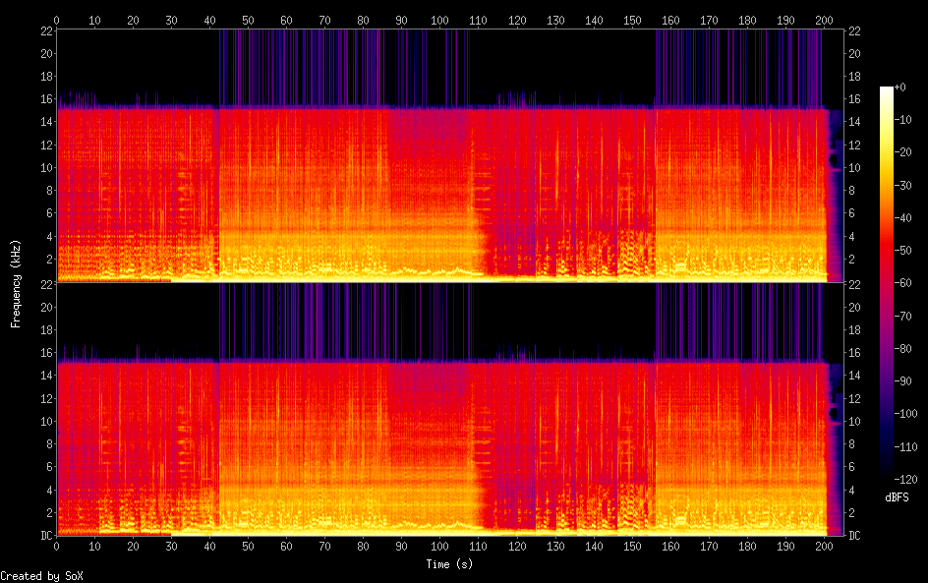Image resolution: width=928 pixels, height=583 pixels.
Task: Select the "-50" color scale label
Action: (x=902, y=251)
